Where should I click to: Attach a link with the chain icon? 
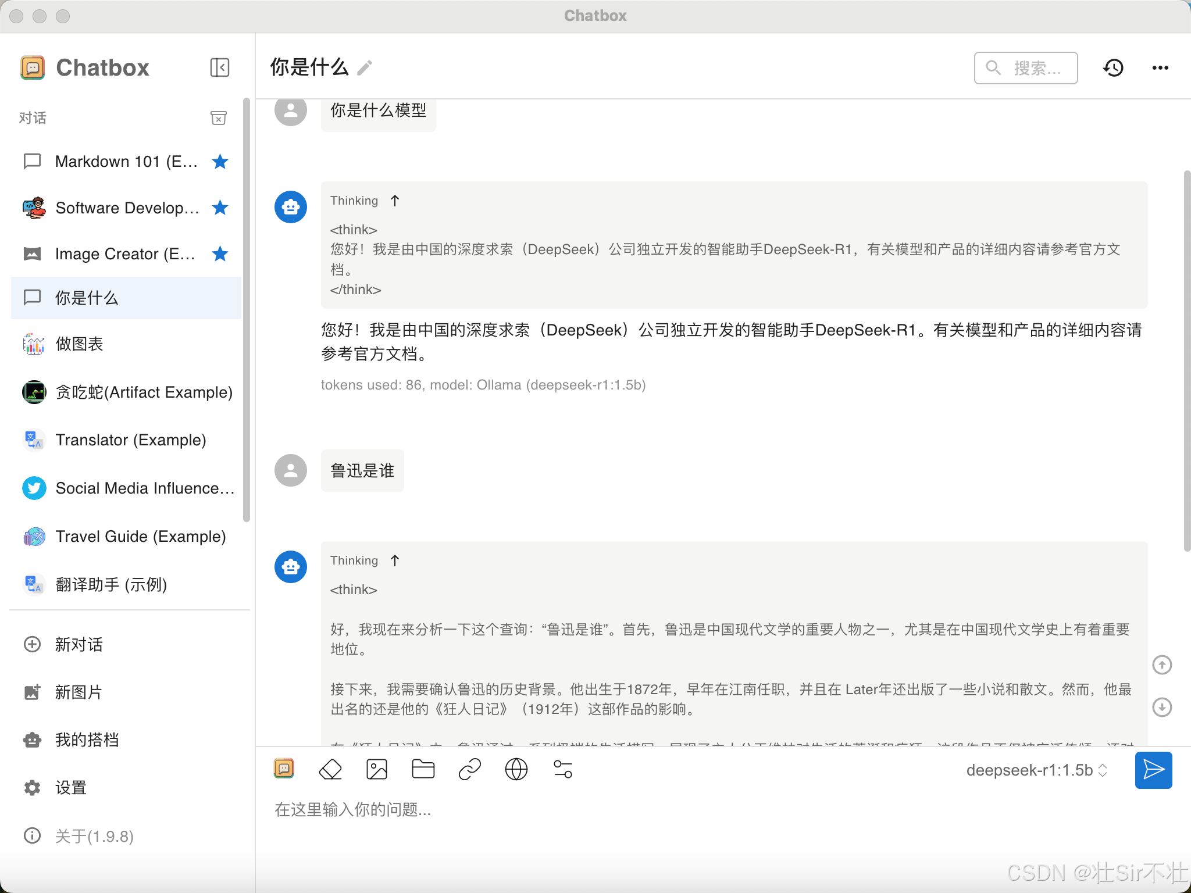470,769
